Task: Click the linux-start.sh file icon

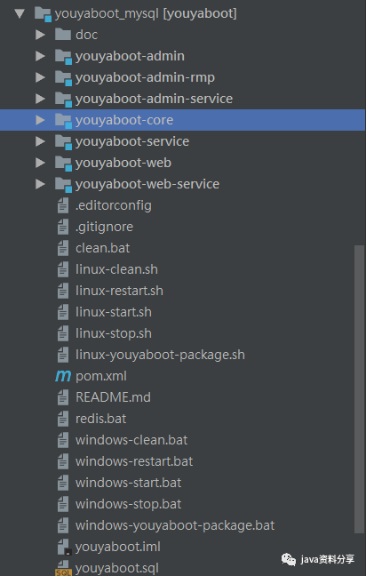Action: pos(63,312)
